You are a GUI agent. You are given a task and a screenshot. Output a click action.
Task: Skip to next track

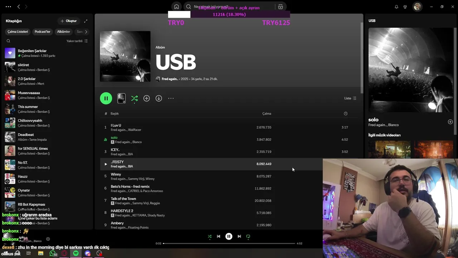pyautogui.click(x=239, y=236)
